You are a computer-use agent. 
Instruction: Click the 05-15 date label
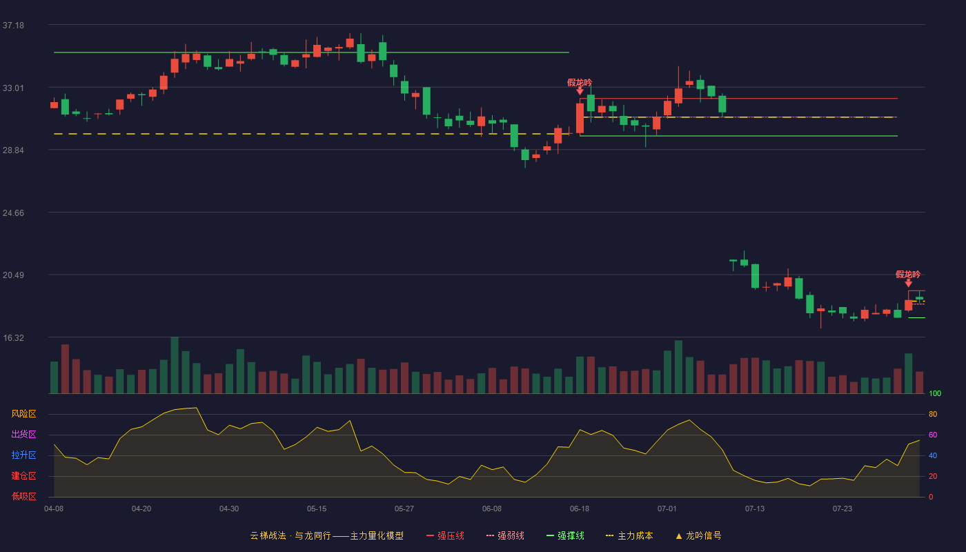click(x=317, y=509)
